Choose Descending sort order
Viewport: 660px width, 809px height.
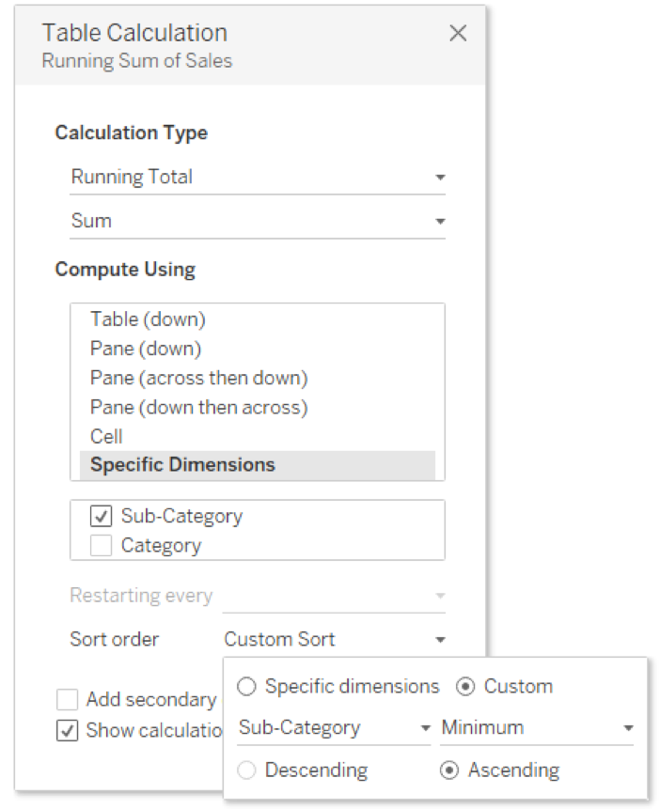click(x=247, y=769)
